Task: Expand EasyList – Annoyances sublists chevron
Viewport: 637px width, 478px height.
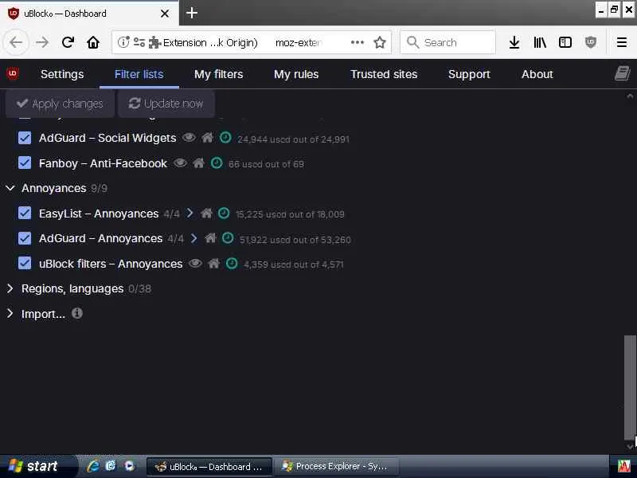Action: pyautogui.click(x=190, y=213)
